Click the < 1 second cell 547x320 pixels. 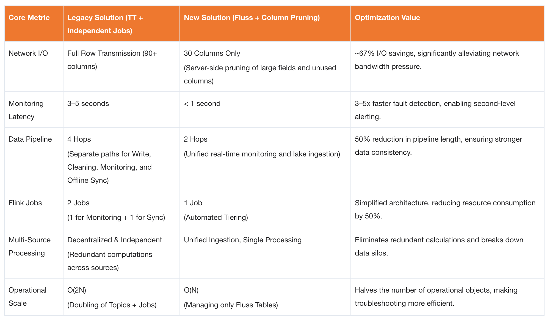202,103
